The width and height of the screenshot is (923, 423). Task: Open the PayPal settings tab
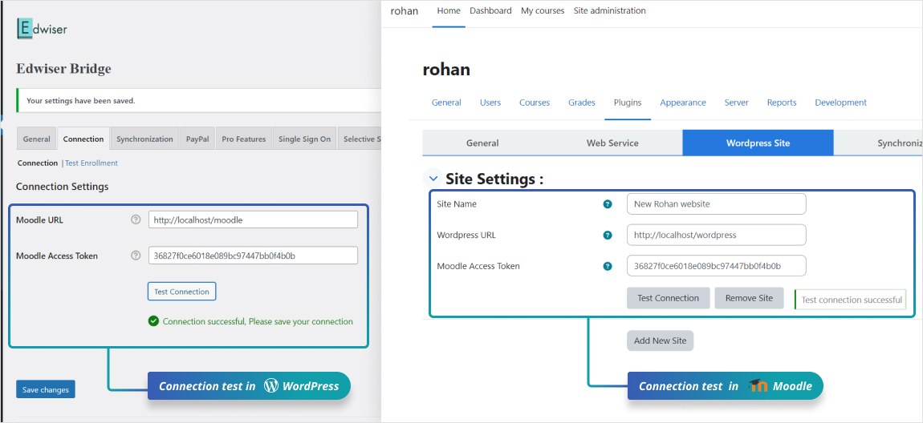point(197,139)
